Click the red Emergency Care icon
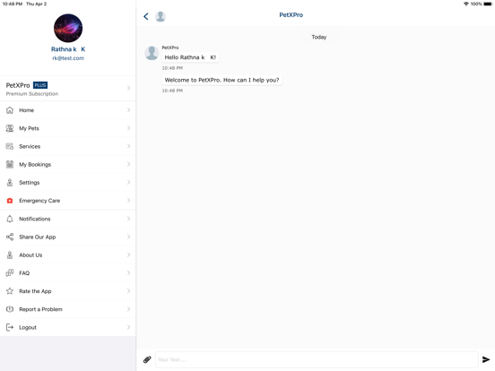Image resolution: width=495 pixels, height=371 pixels. click(x=10, y=201)
